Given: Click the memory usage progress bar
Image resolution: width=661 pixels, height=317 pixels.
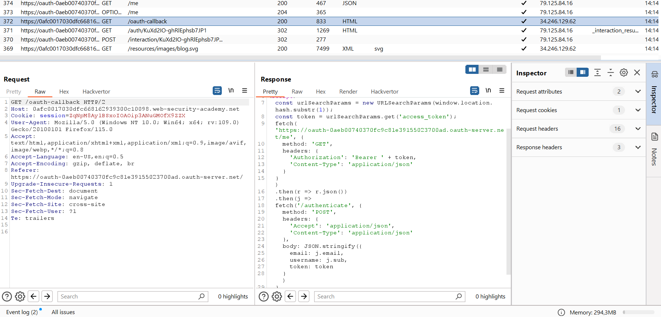Looking at the screenshot, I should (638, 312).
